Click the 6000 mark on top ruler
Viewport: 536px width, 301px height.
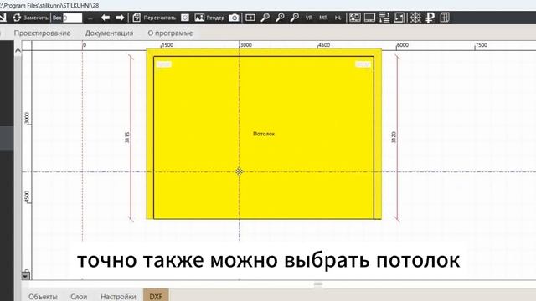pos(403,45)
